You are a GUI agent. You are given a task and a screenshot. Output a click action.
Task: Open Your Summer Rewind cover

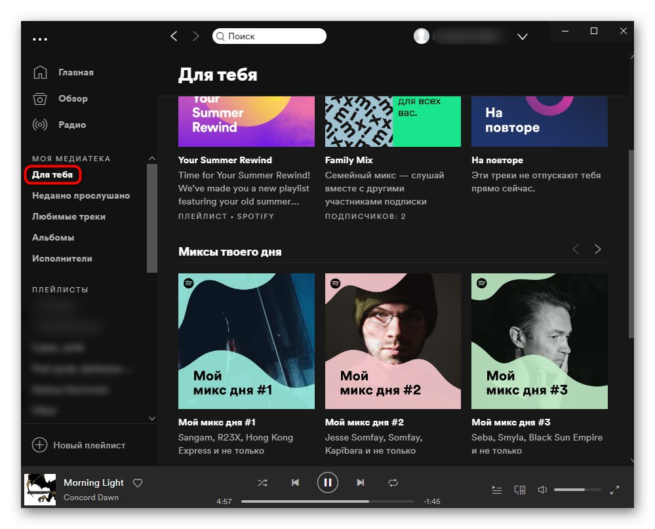[247, 121]
